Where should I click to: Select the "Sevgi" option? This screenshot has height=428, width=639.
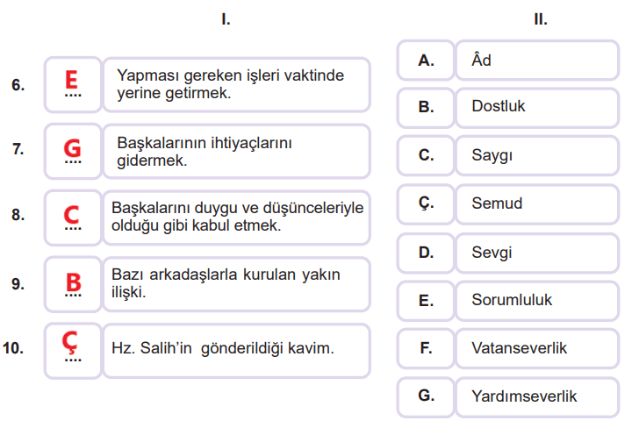coord(536,253)
